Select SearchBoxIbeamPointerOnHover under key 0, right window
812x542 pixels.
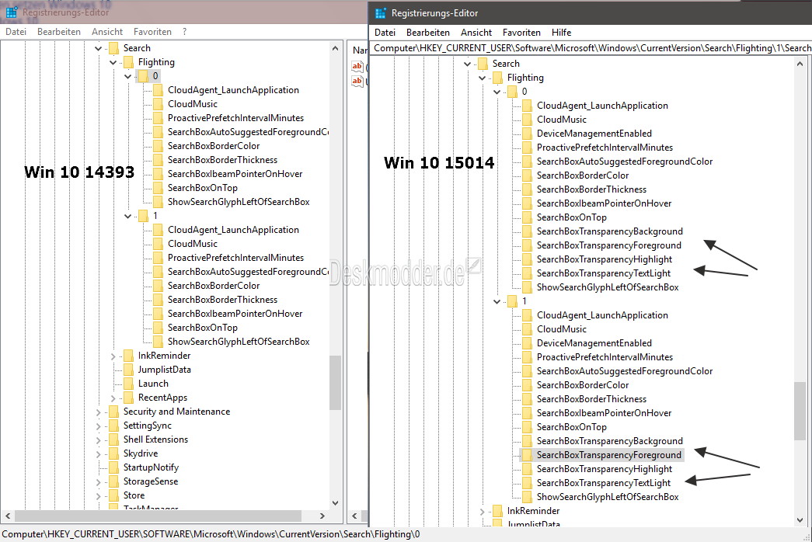(x=604, y=203)
